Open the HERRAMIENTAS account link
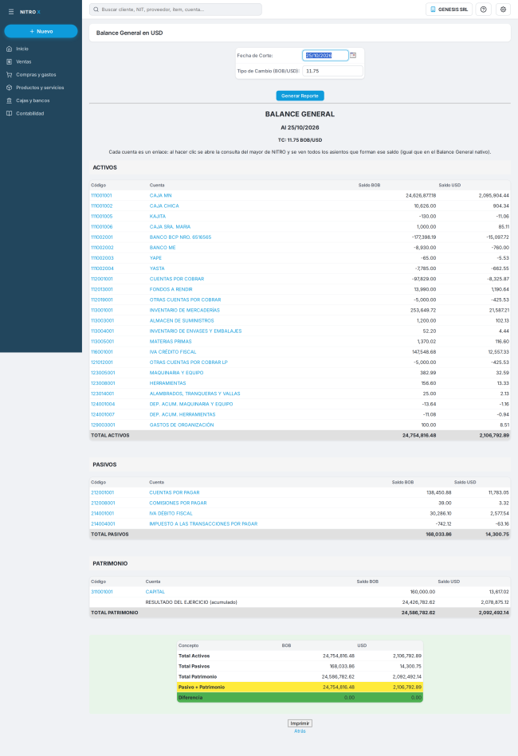 167,383
